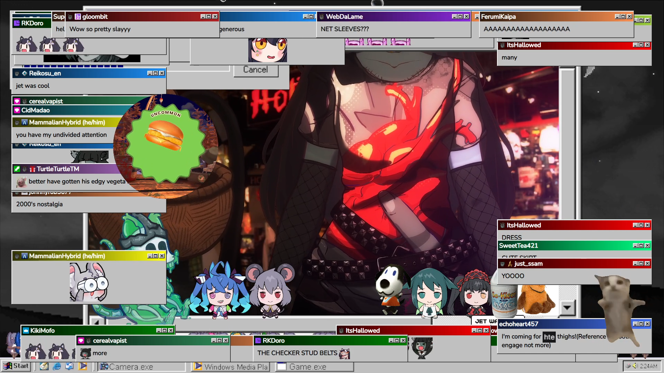Click the scrollbar down arrow beside the video
The width and height of the screenshot is (664, 373).
[x=567, y=307]
